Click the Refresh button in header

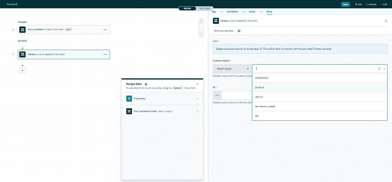click(371, 4)
